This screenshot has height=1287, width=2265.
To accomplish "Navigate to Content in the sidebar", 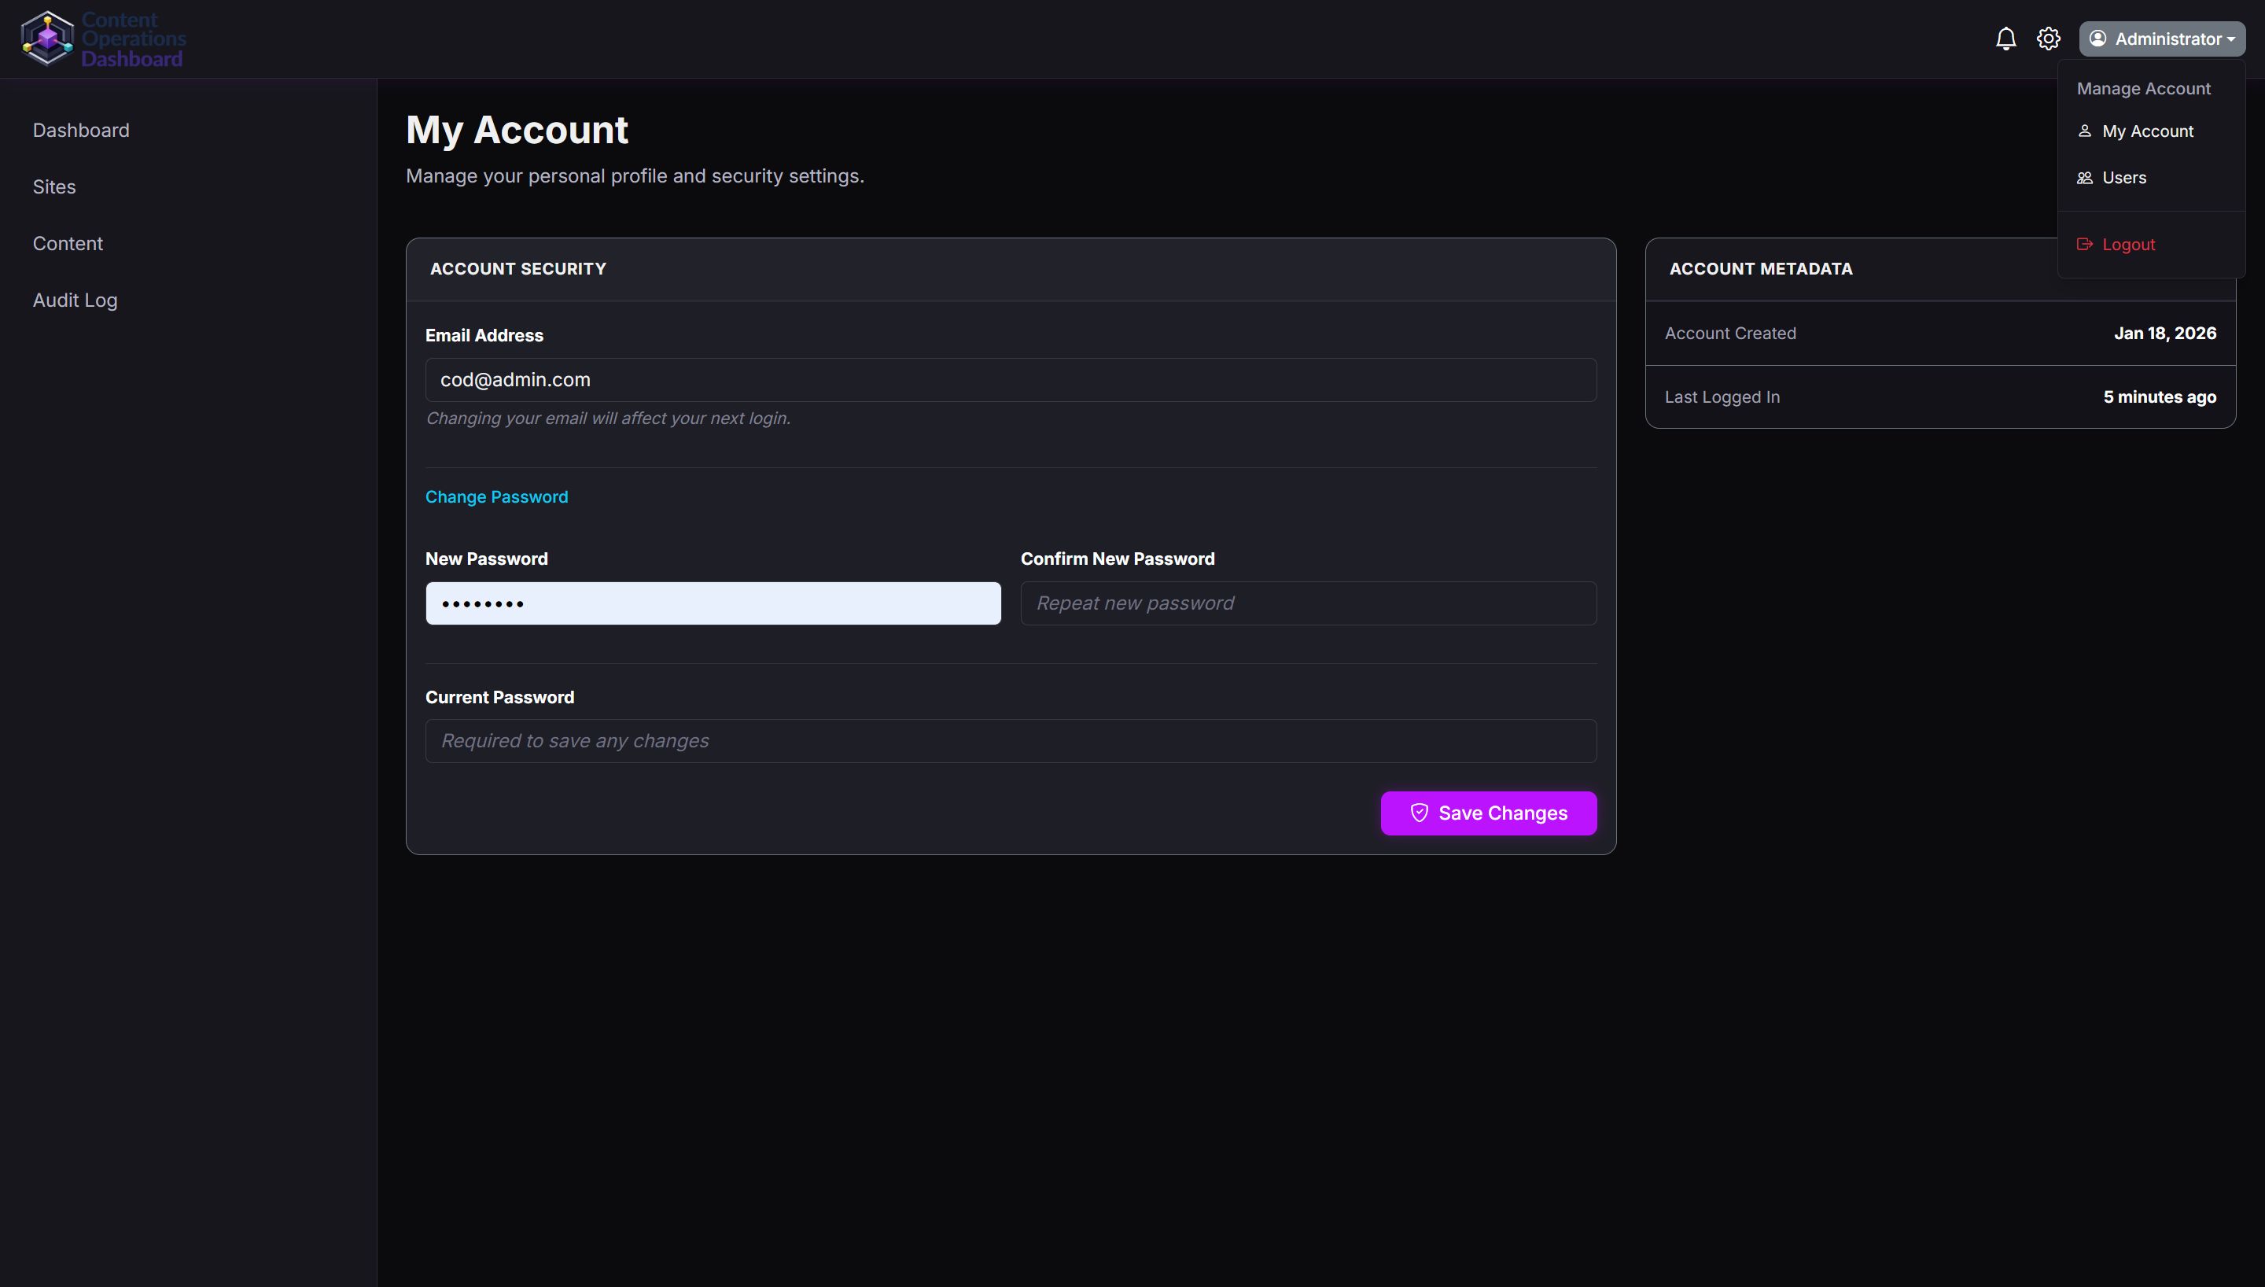I will click(x=68, y=243).
